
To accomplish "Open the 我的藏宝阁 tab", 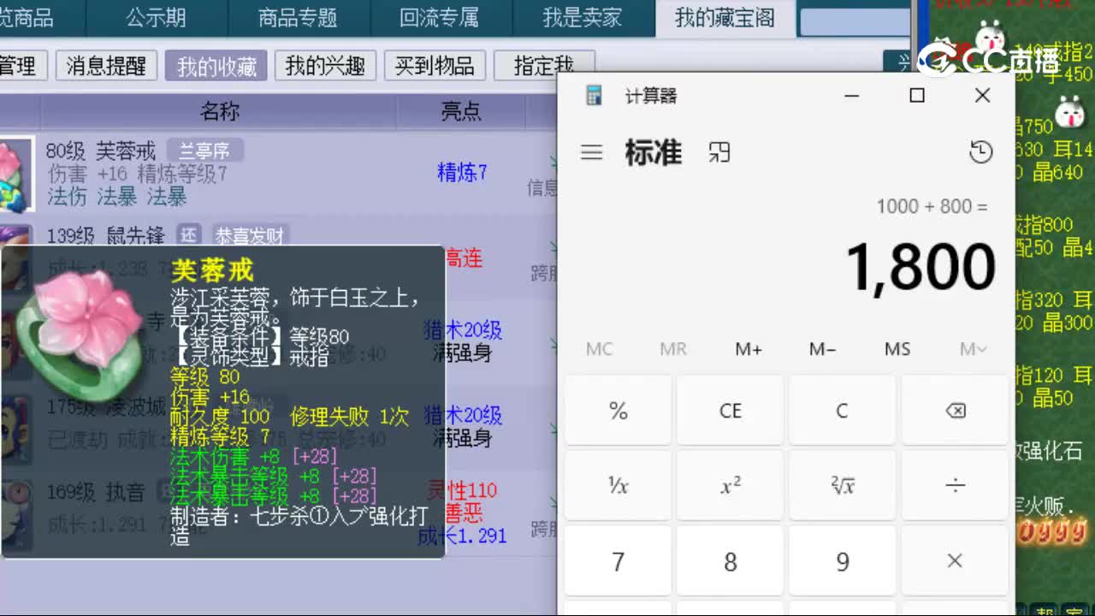I will click(725, 17).
